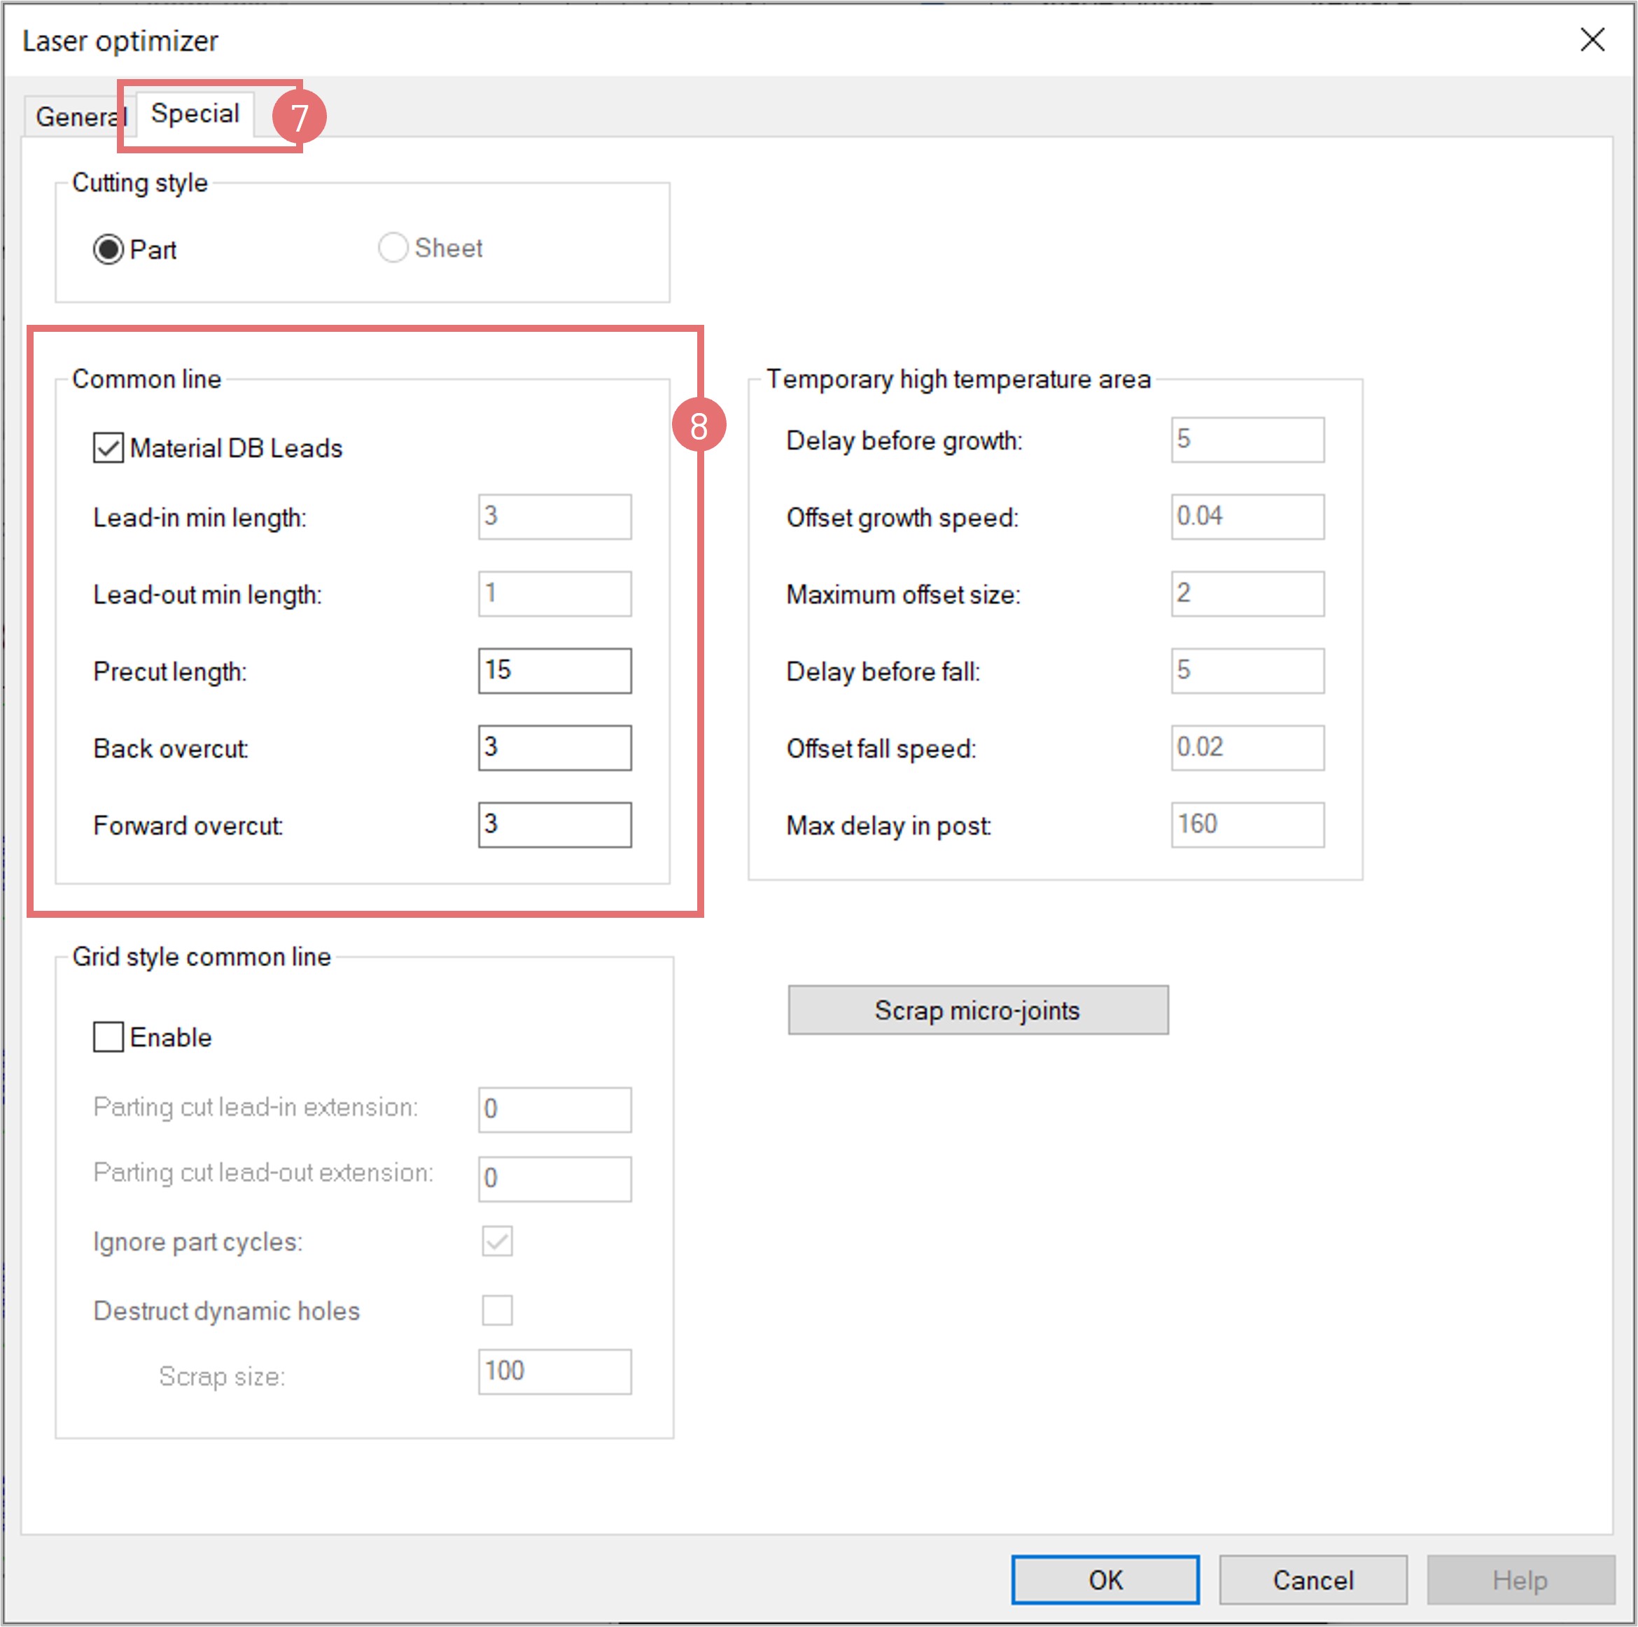Choose the Sheet cutting style option
This screenshot has width=1638, height=1627.
click(x=393, y=248)
